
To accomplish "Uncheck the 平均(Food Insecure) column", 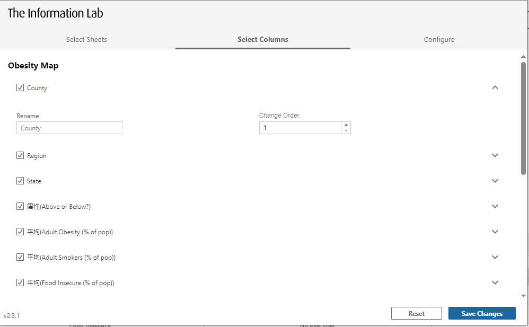I will pos(20,282).
